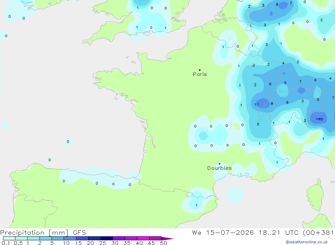Image resolution: width=335 pixels, height=245 pixels.
Task: Click the Paris location dot marker
Action: point(200,70)
